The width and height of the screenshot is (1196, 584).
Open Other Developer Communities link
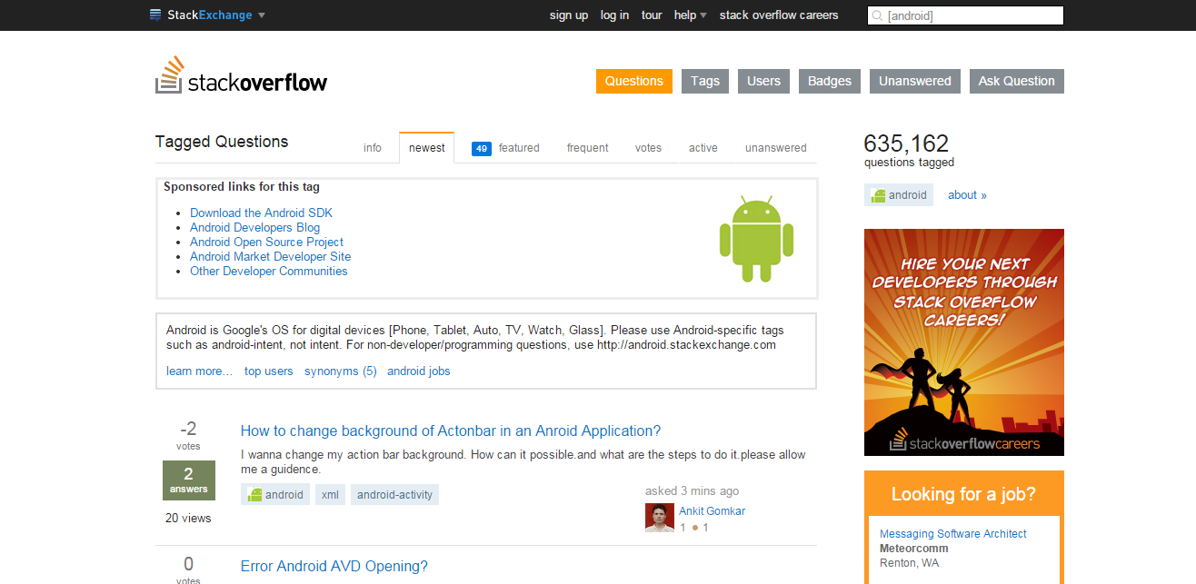pos(268,271)
